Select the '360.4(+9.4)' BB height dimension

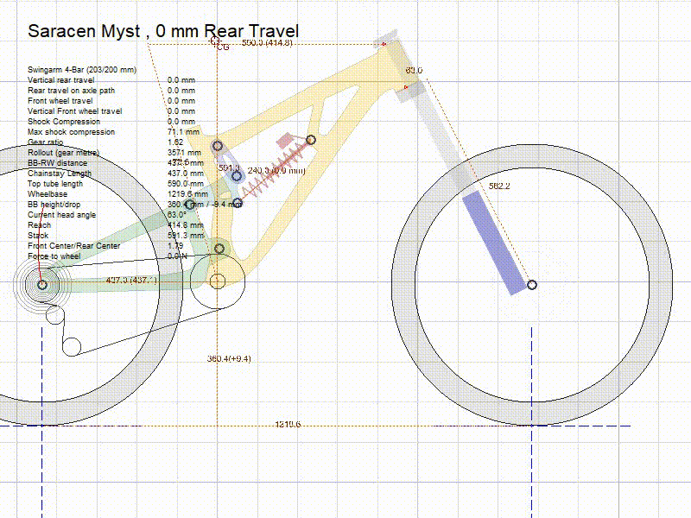229,359
